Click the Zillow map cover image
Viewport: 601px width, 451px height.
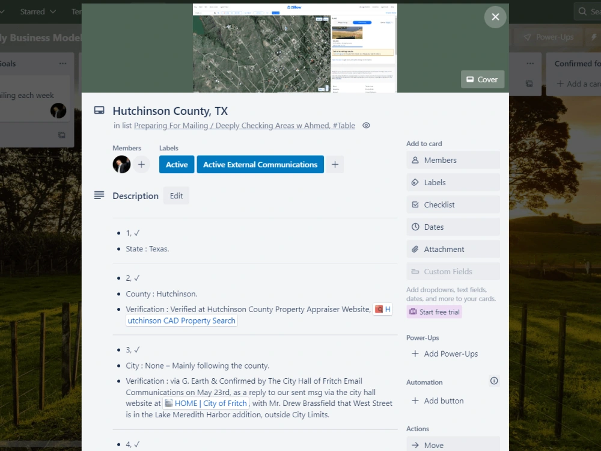(x=294, y=48)
